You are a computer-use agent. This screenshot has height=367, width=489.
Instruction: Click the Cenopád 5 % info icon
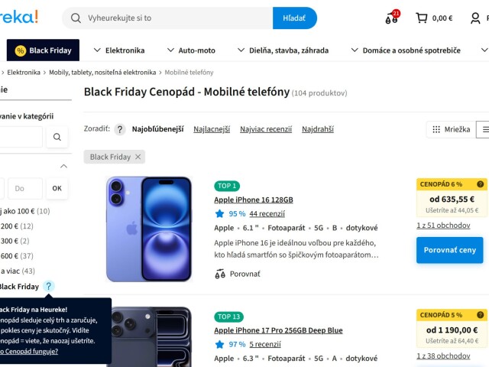coord(481,315)
